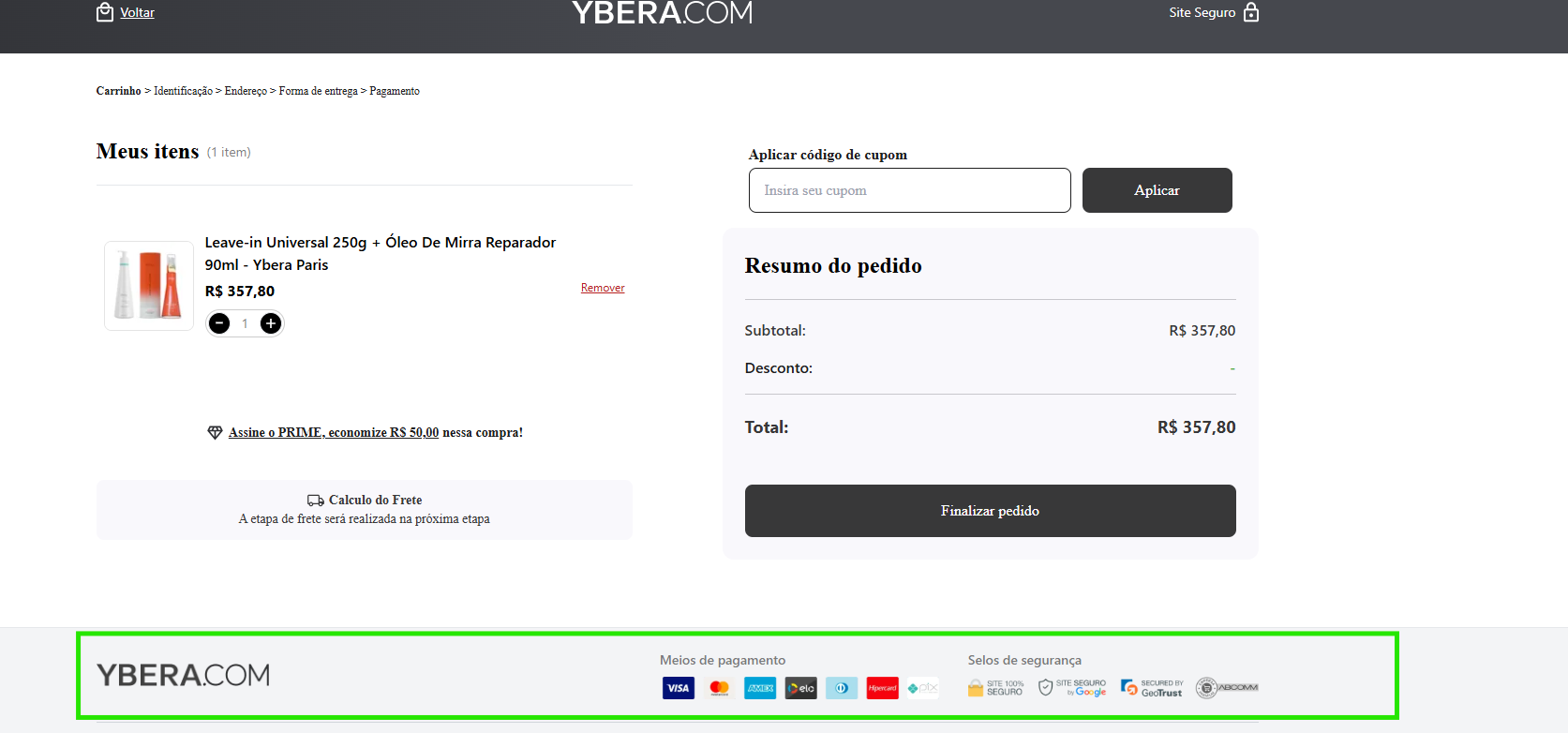Click the Meus itens heading

147,152
